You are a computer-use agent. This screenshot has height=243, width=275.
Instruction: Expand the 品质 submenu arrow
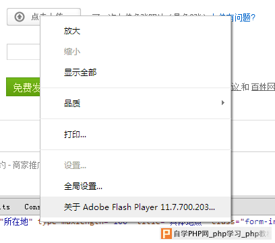click(x=222, y=103)
